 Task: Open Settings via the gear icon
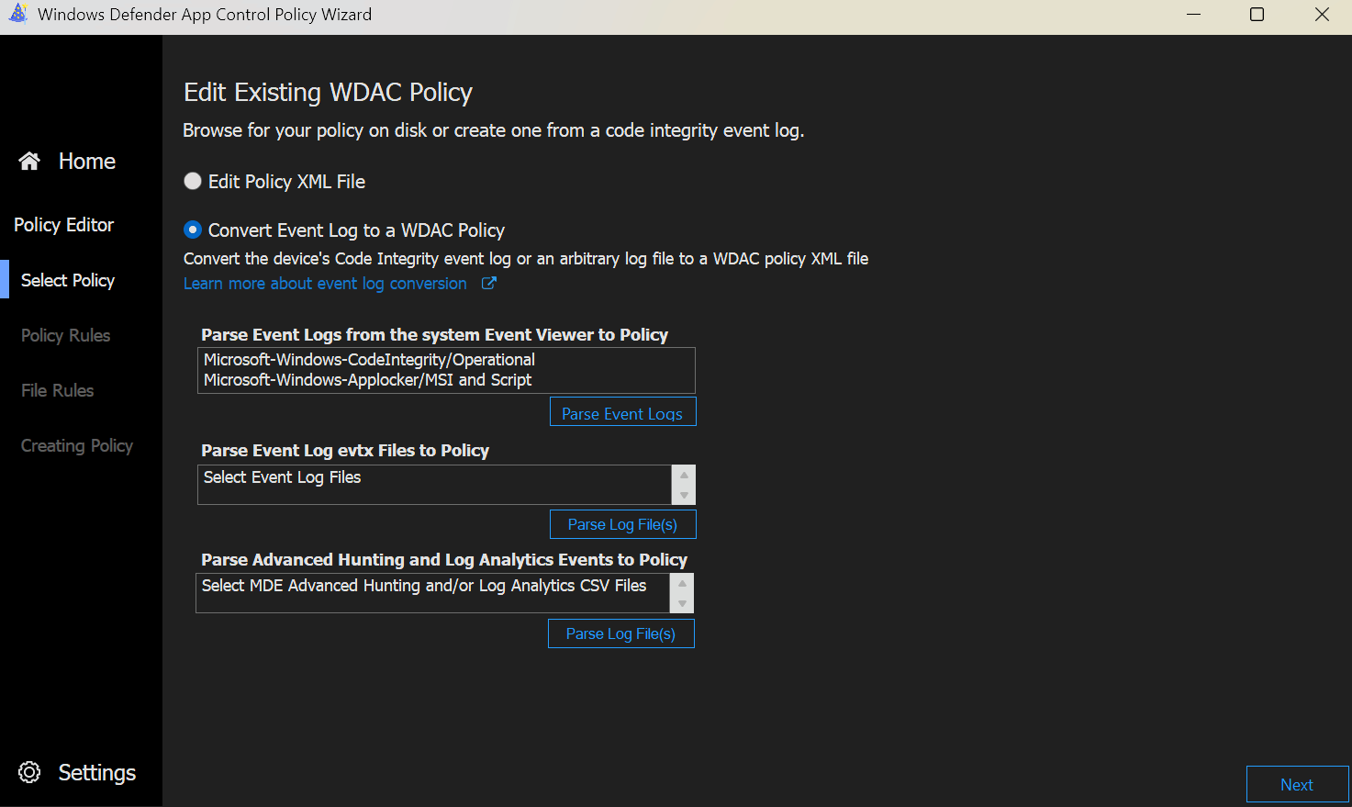point(29,772)
